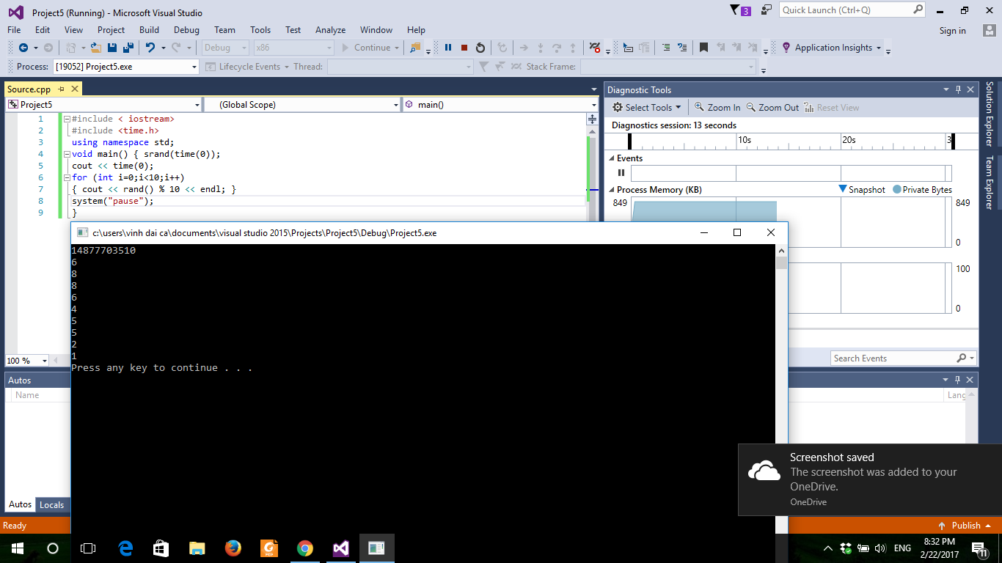Open the Debug menu
Viewport: 1002px width, 563px height.
point(186,30)
